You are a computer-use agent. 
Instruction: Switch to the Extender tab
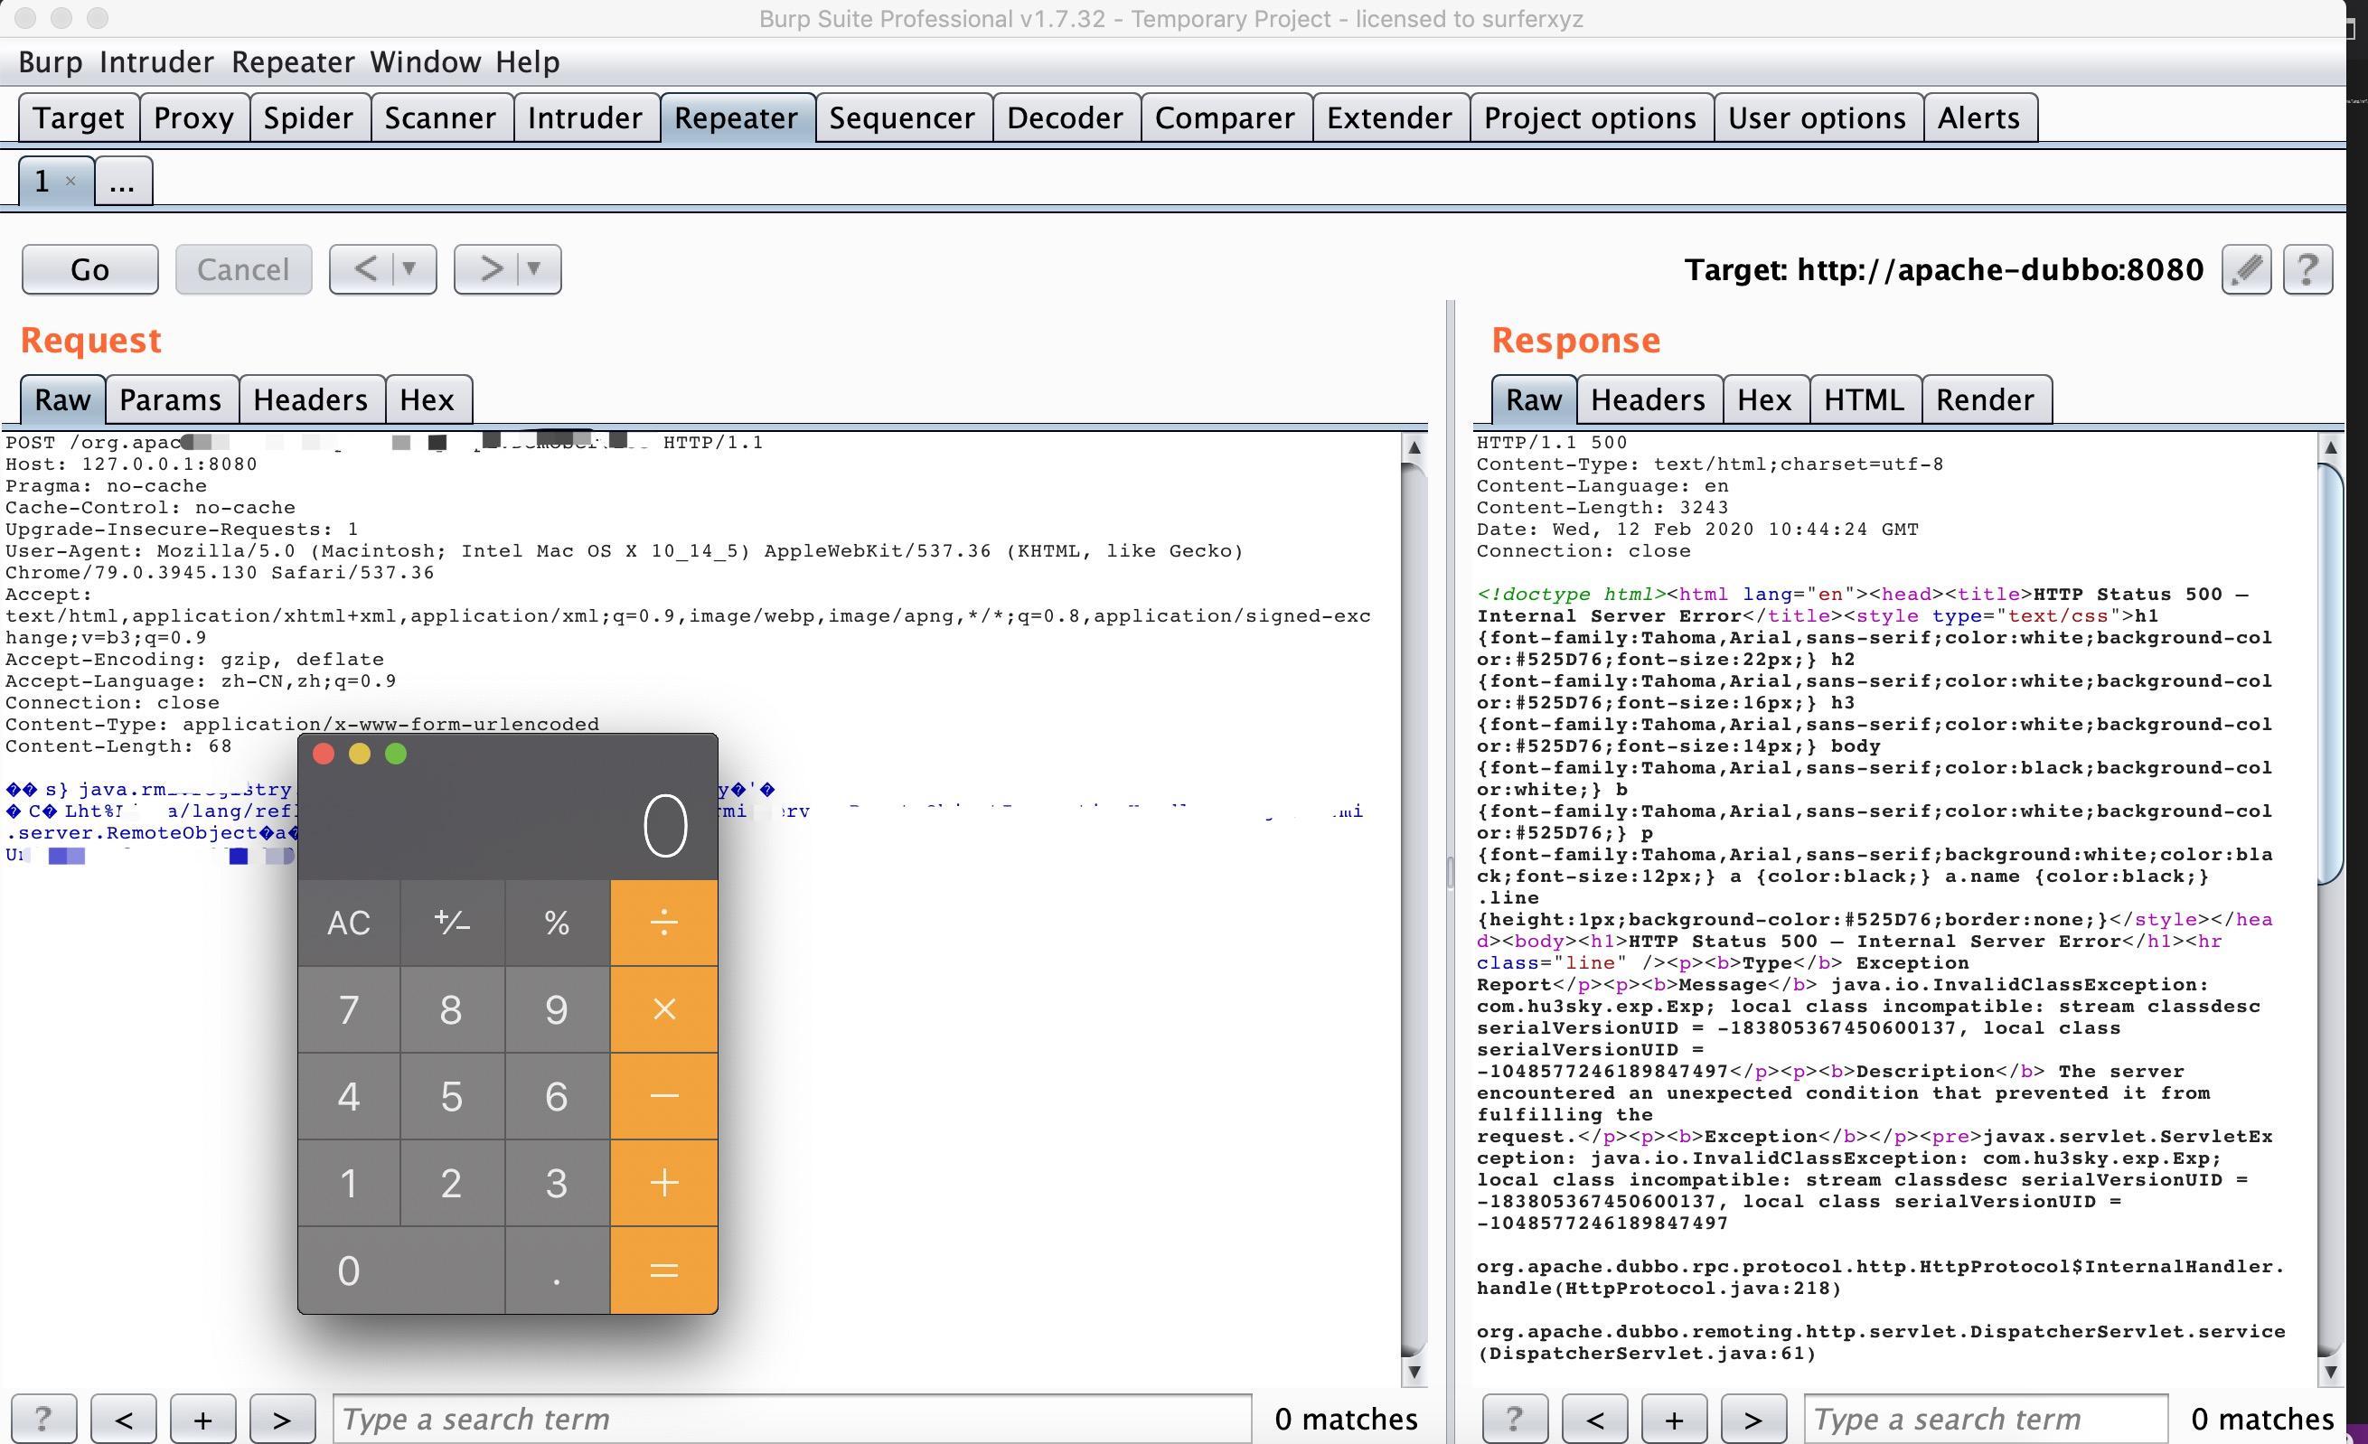coord(1390,118)
